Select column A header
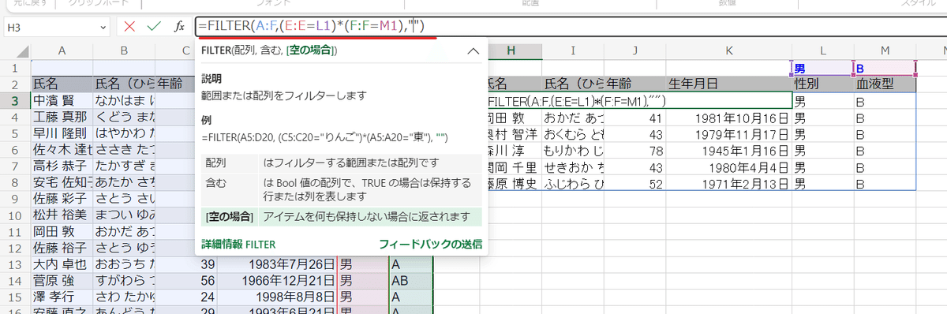The width and height of the screenshot is (947, 314). click(x=62, y=50)
